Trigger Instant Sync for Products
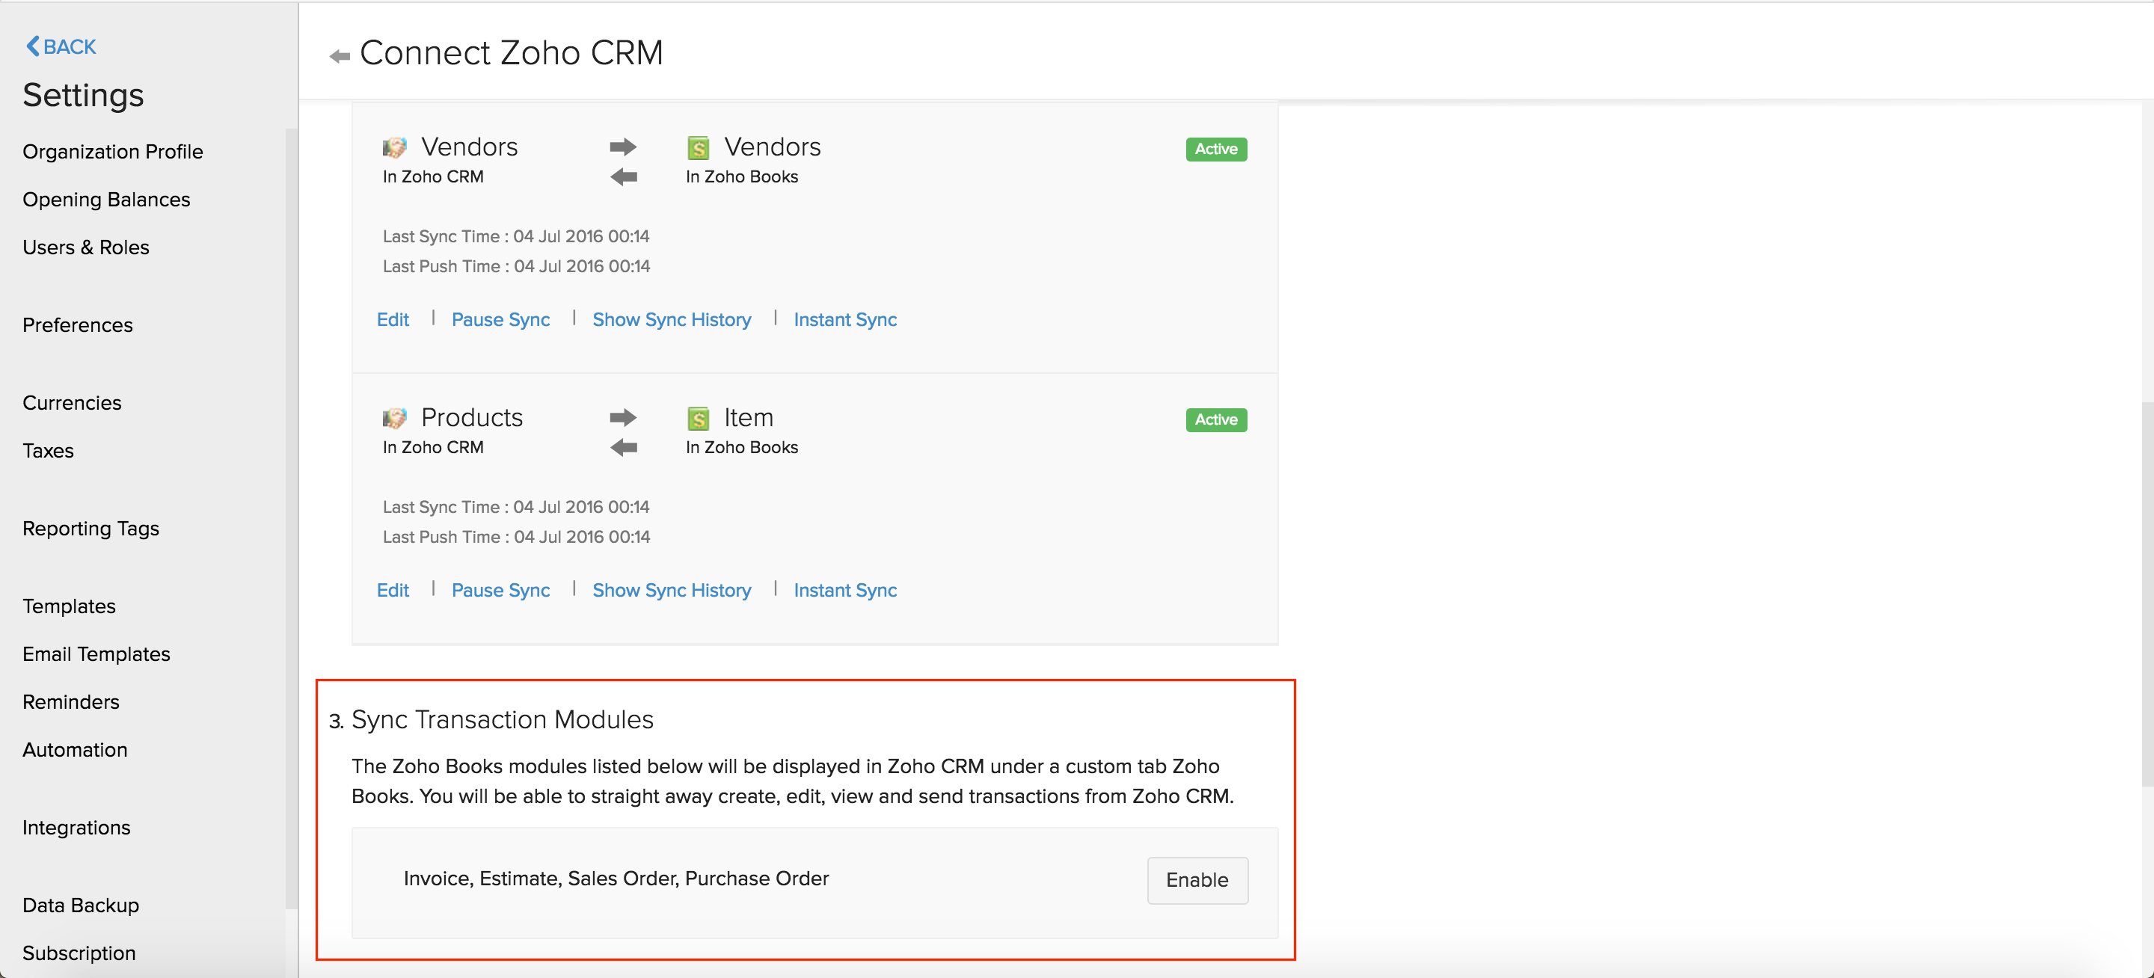Screen dimensions: 2154x978 (x=845, y=591)
